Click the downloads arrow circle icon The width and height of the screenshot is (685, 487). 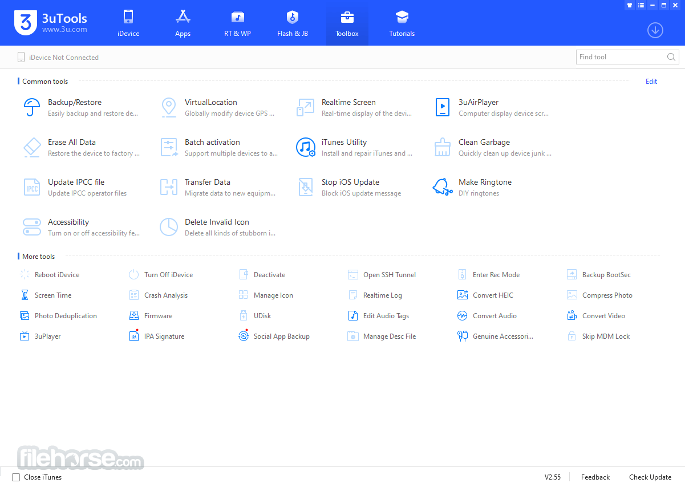655,30
